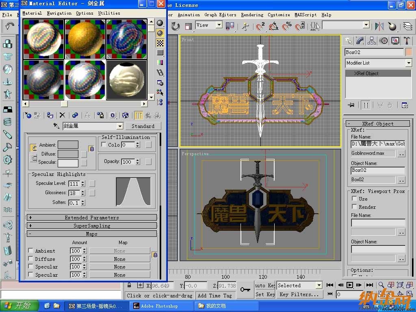Toggle Ambient-Diffuse color lock button
Image resolution: width=416 pixels, height=312 pixels.
pyautogui.click(x=91, y=149)
